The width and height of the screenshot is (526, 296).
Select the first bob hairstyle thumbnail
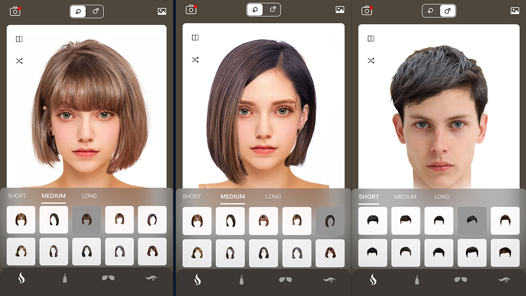click(x=21, y=220)
